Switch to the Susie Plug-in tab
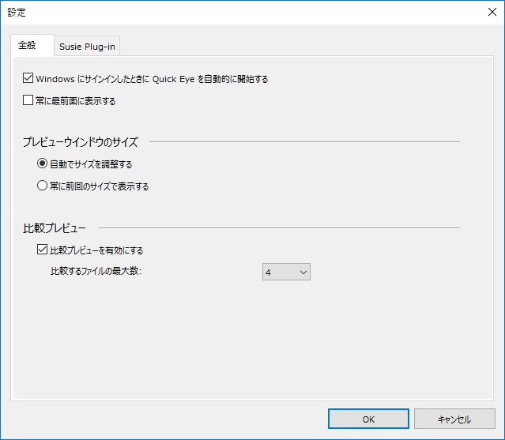 click(x=87, y=46)
